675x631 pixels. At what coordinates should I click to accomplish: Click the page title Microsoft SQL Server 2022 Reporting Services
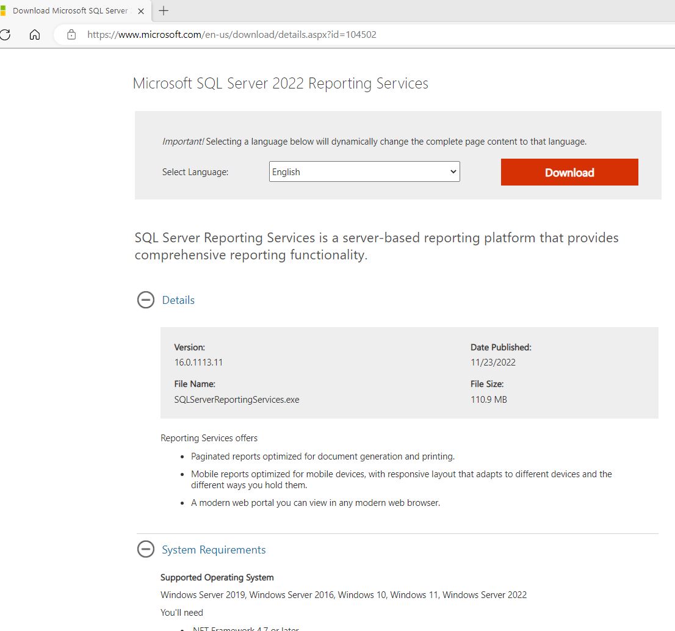[x=281, y=84]
